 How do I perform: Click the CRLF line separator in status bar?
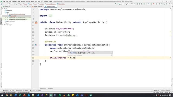pyautogui.click(x=157, y=92)
